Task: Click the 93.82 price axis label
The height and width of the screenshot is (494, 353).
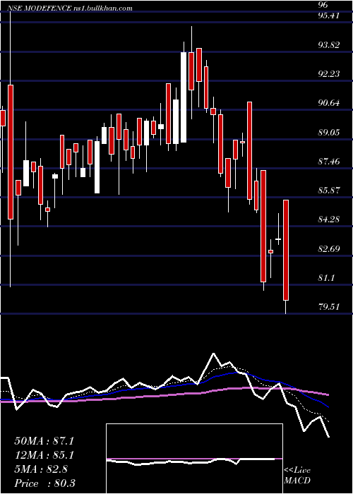Action: coord(329,44)
